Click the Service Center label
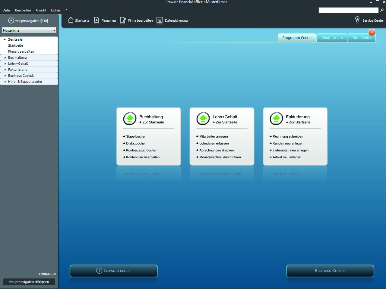The width and height of the screenshot is (386, 289). (x=373, y=20)
